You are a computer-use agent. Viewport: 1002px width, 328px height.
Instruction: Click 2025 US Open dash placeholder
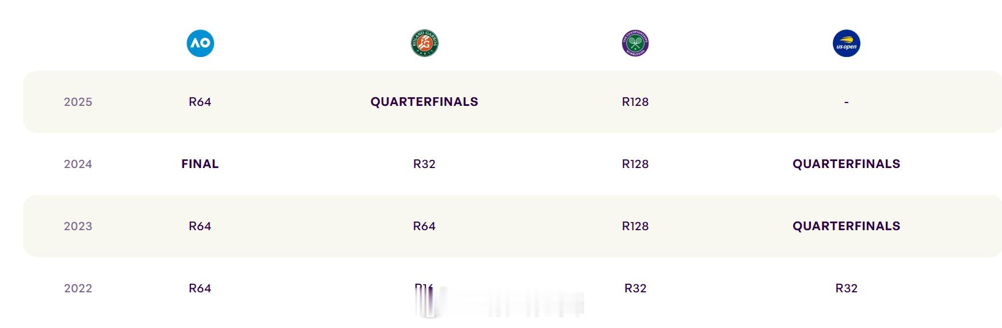[x=847, y=102]
